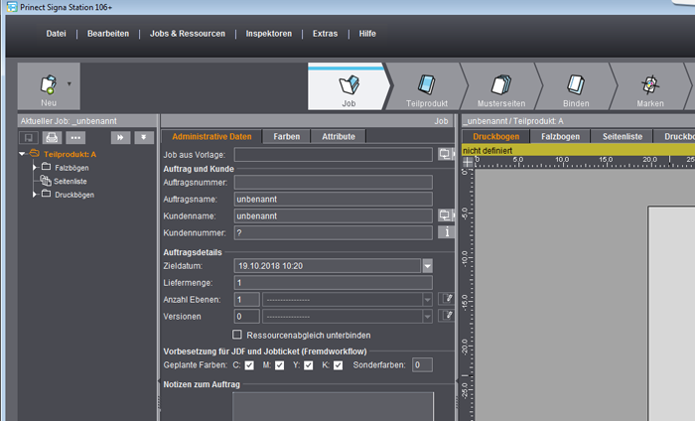The image size is (695, 421).
Task: Click the expand all double-arrow icon
Action: [x=120, y=138]
